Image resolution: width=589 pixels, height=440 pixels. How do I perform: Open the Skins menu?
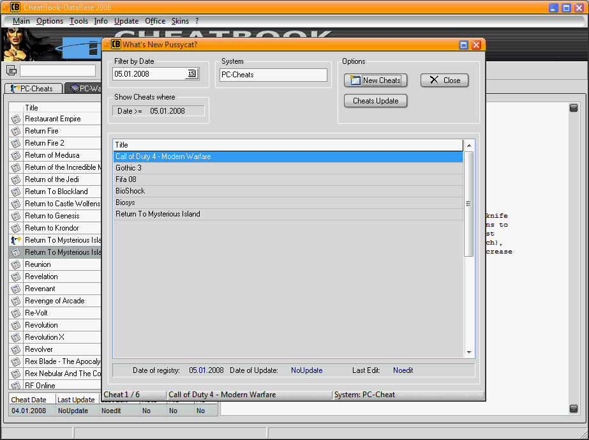coord(180,21)
